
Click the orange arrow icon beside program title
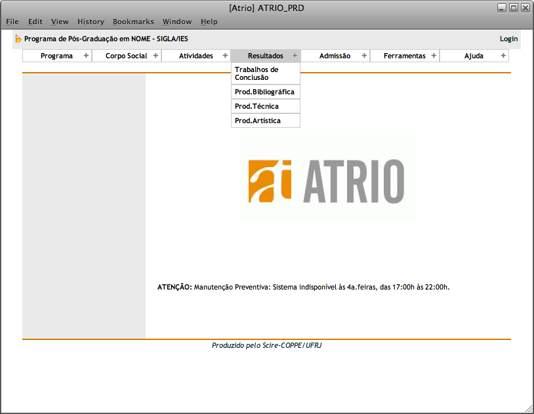tap(18, 39)
